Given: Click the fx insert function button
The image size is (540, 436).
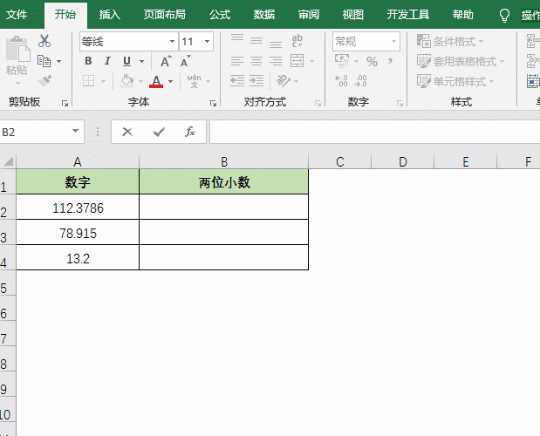Looking at the screenshot, I should 190,132.
